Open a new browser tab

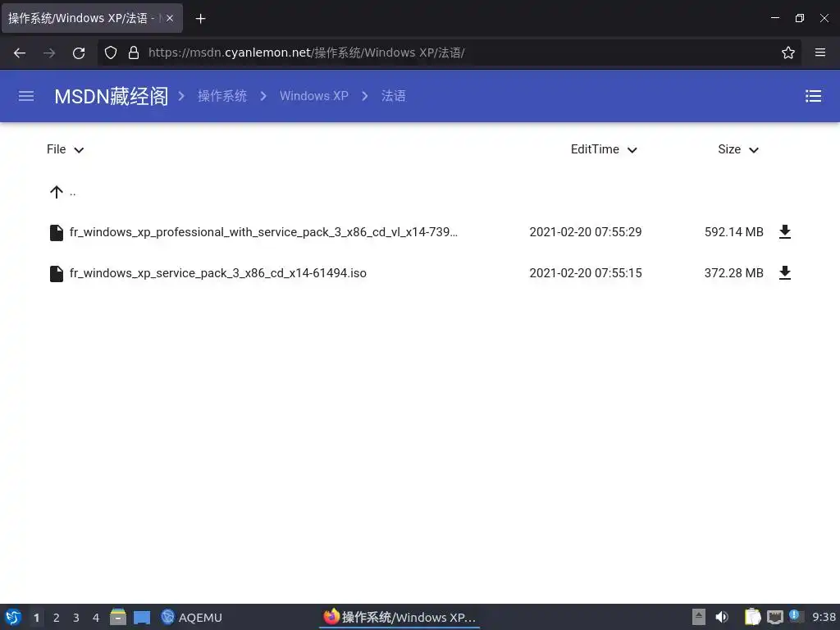click(x=200, y=19)
